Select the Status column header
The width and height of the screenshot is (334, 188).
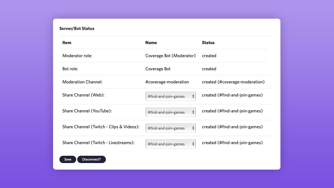coord(208,43)
